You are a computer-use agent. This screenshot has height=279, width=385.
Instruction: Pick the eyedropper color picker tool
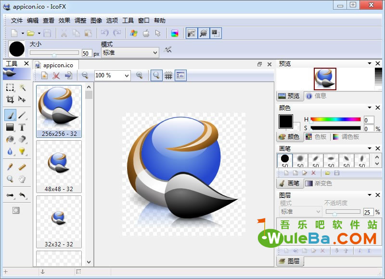10,167
